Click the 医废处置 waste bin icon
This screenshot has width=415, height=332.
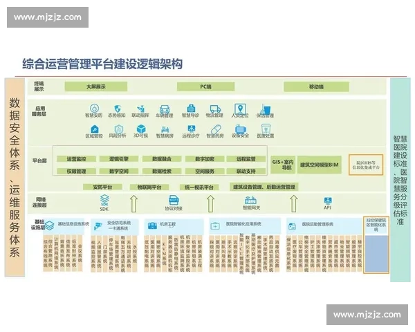point(266,129)
